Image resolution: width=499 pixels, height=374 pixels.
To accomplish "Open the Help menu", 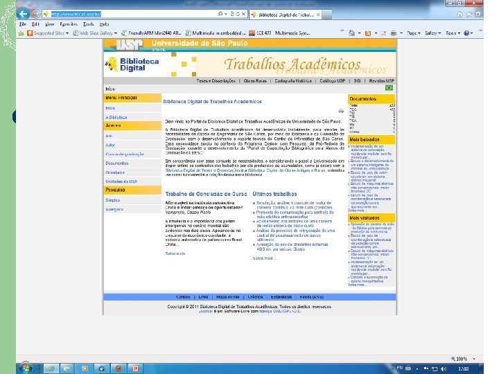I will (x=104, y=24).
